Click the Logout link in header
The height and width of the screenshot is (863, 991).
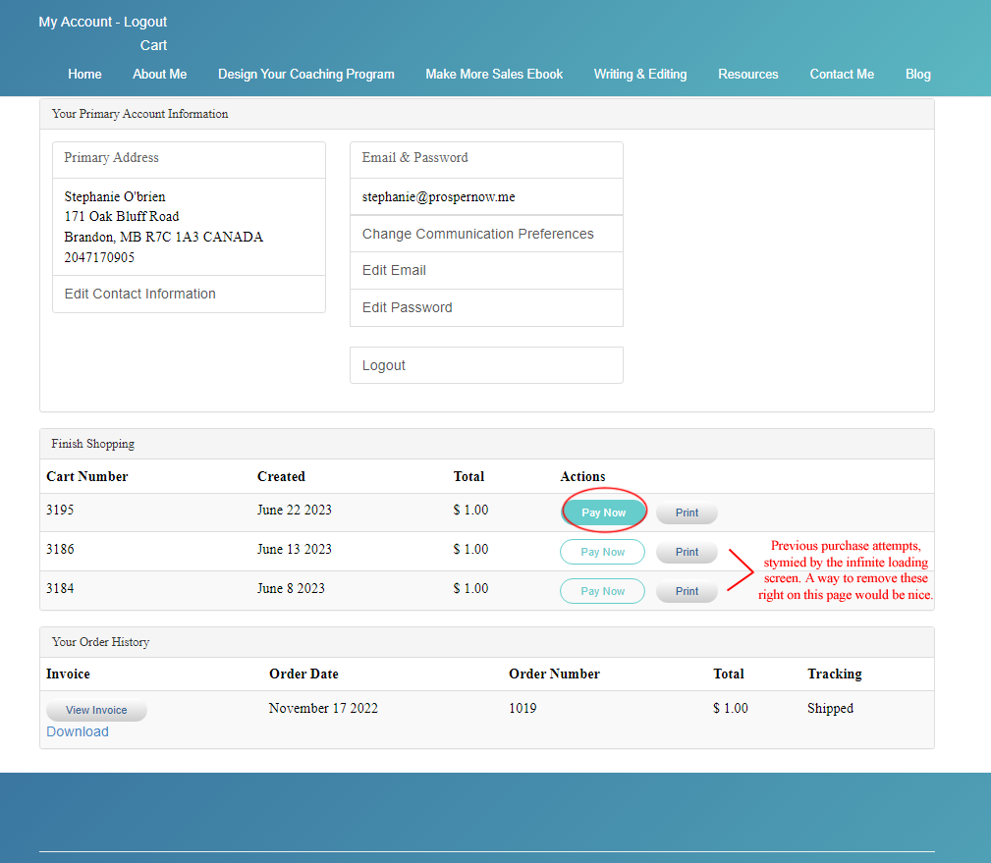145,22
